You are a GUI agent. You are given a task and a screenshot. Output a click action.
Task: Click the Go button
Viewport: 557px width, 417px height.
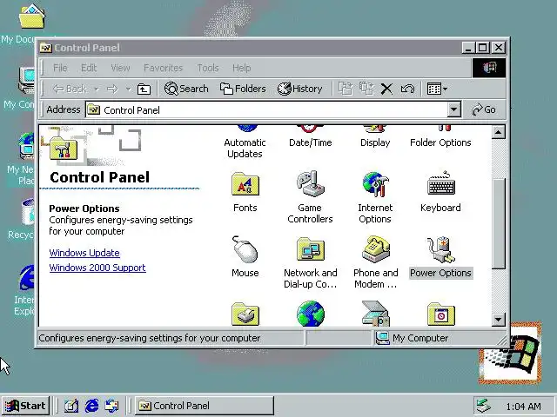pyautogui.click(x=484, y=109)
